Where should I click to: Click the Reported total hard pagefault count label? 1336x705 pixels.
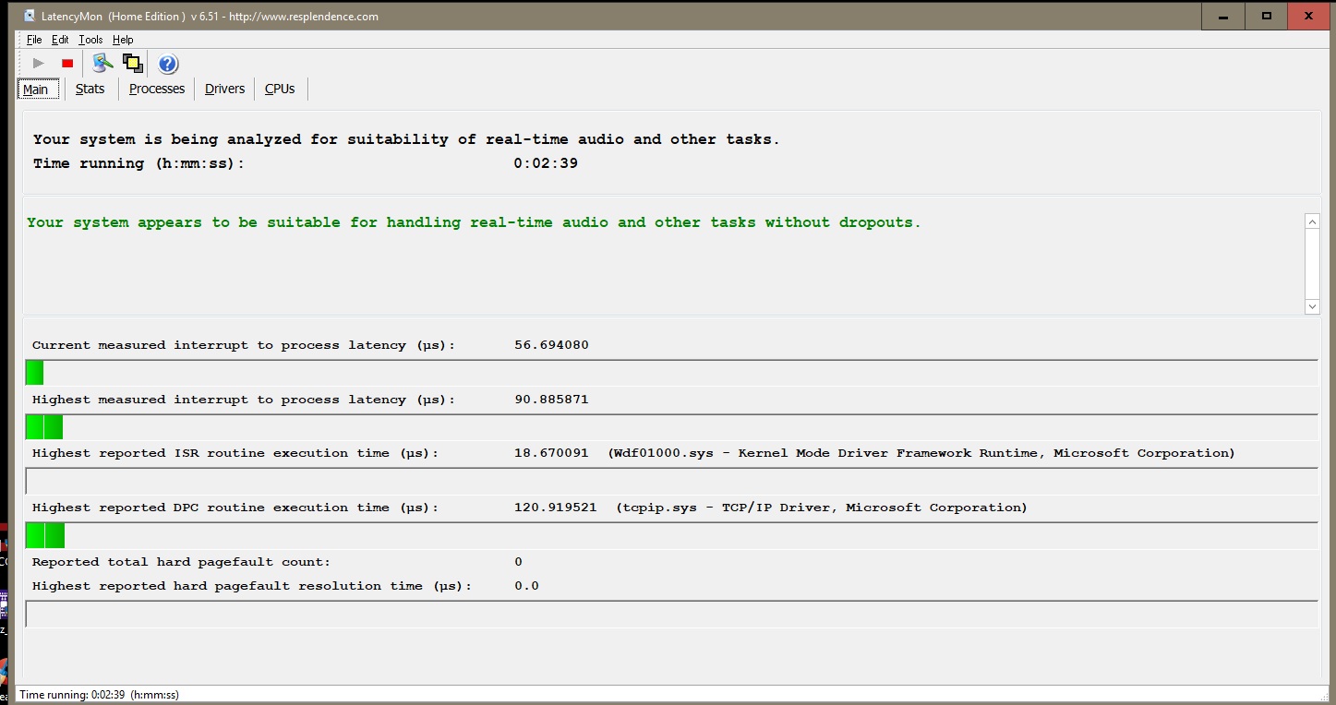(181, 562)
